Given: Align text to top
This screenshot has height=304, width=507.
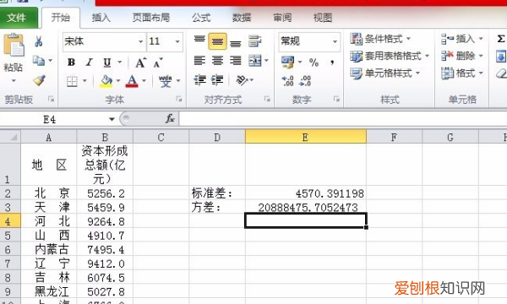Looking at the screenshot, I should point(199,40).
